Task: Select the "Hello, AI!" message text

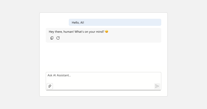Action: pyautogui.click(x=78, y=23)
